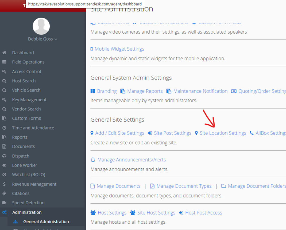This screenshot has height=230, width=286.
Task: Open Host Search via its magnifier icon
Action: click(5, 81)
